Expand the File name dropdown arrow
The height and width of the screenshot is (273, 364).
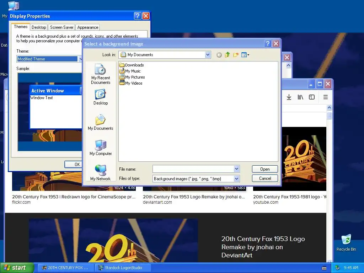point(236,169)
